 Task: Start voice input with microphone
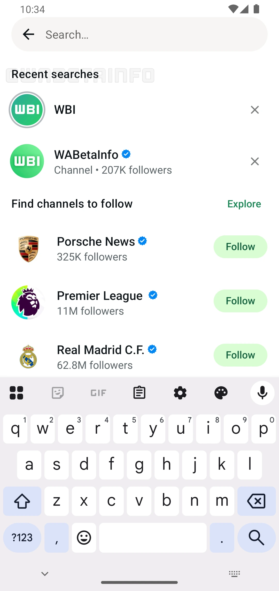click(262, 393)
